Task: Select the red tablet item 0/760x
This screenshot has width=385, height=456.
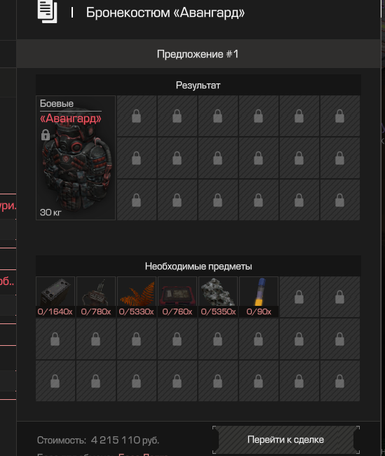Action: pos(177,297)
